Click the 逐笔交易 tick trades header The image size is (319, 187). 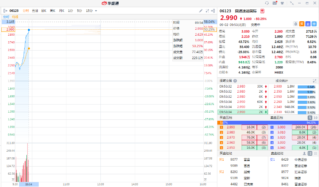point(226,81)
